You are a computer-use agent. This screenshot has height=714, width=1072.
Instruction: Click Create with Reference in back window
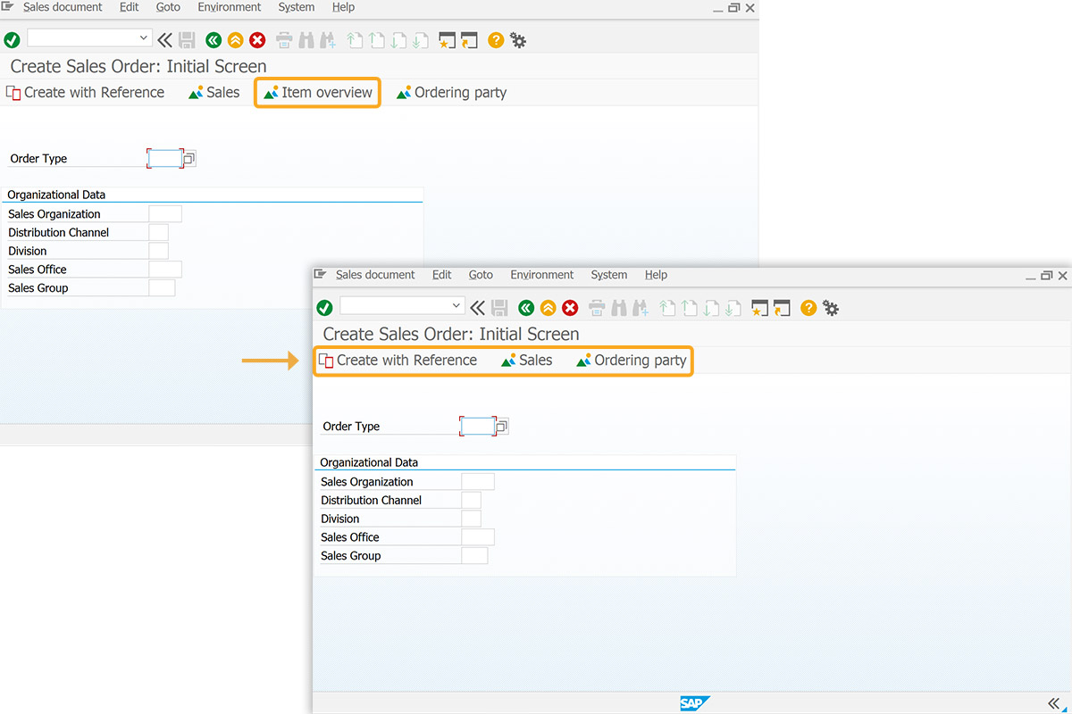click(85, 93)
